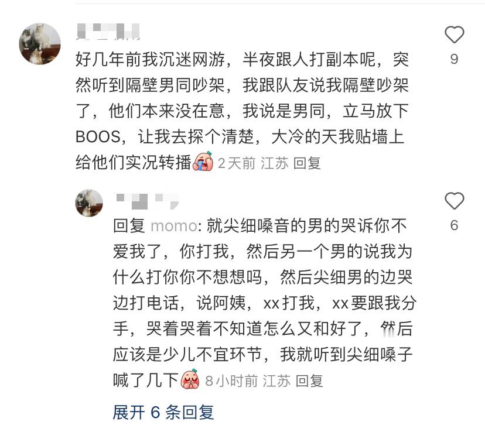
Task: Open the blurred username above the momo reply
Action: [147, 201]
